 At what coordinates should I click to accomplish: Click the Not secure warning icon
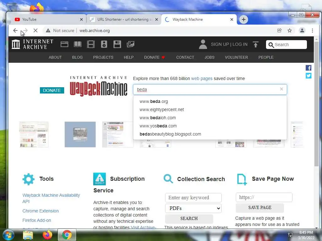pyautogui.click(x=48, y=30)
